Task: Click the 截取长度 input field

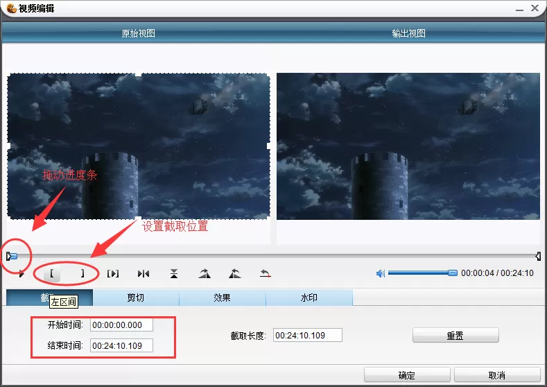Action: pos(307,335)
